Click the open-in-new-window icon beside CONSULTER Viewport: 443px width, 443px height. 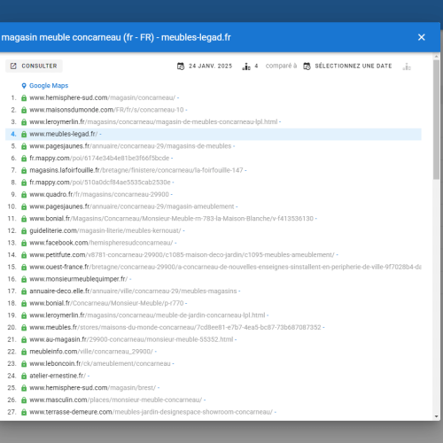13,66
